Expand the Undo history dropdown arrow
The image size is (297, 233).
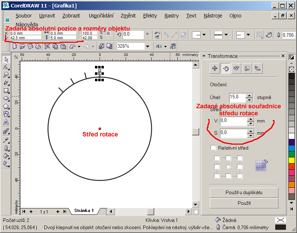pyautogui.click(x=79, y=46)
